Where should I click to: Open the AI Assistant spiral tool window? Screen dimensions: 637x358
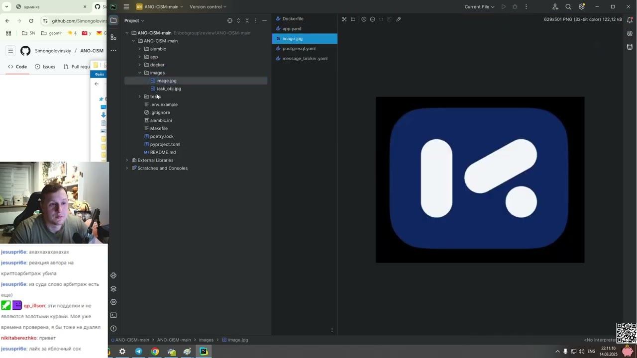(x=630, y=34)
